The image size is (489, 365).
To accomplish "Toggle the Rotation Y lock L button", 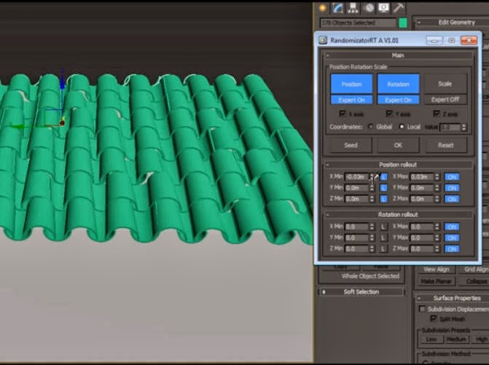I will pyautogui.click(x=383, y=238).
